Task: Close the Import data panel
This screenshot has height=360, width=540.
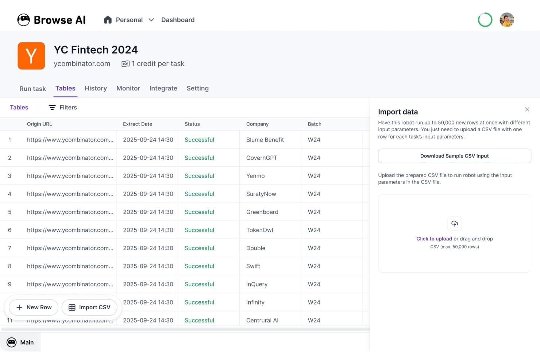Action: tap(527, 109)
